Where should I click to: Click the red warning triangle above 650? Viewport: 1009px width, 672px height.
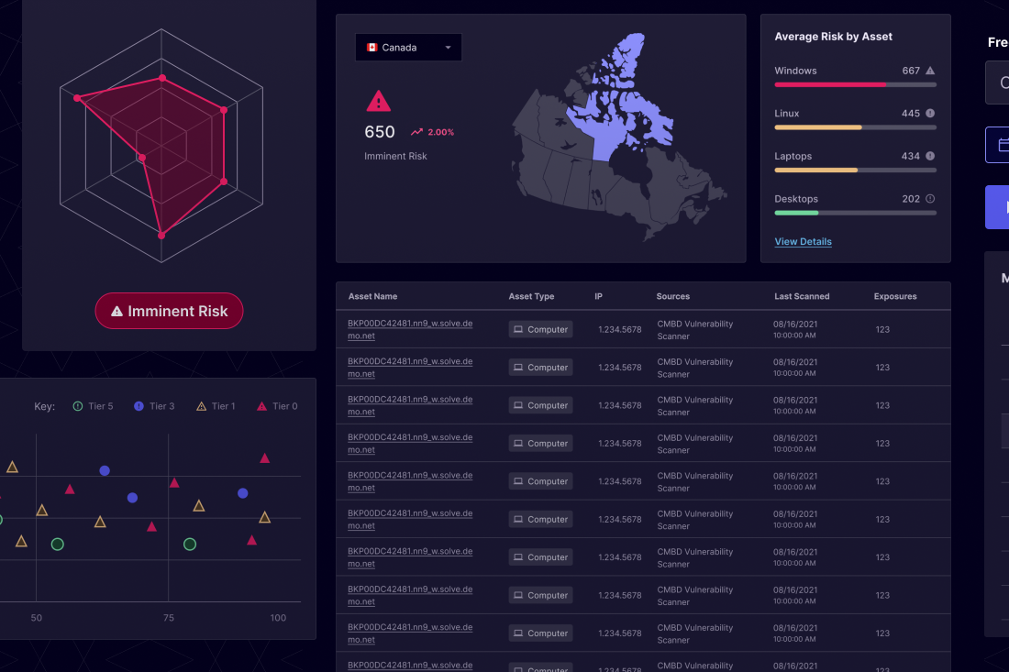point(378,101)
